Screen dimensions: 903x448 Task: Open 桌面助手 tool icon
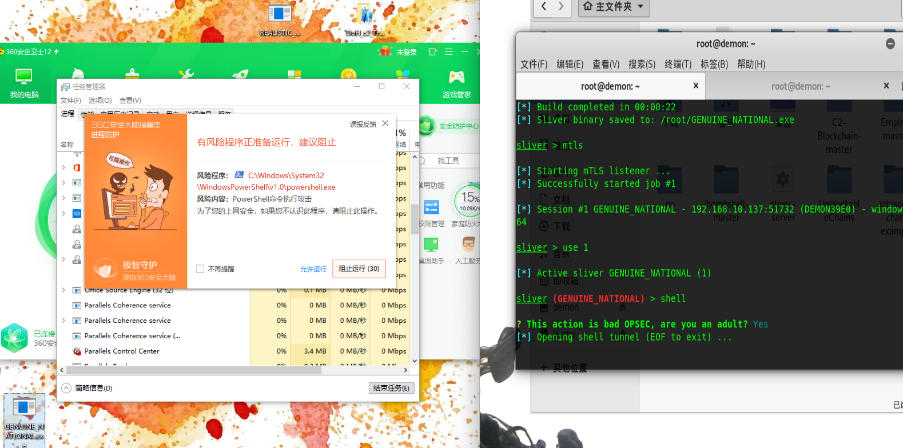coord(431,251)
